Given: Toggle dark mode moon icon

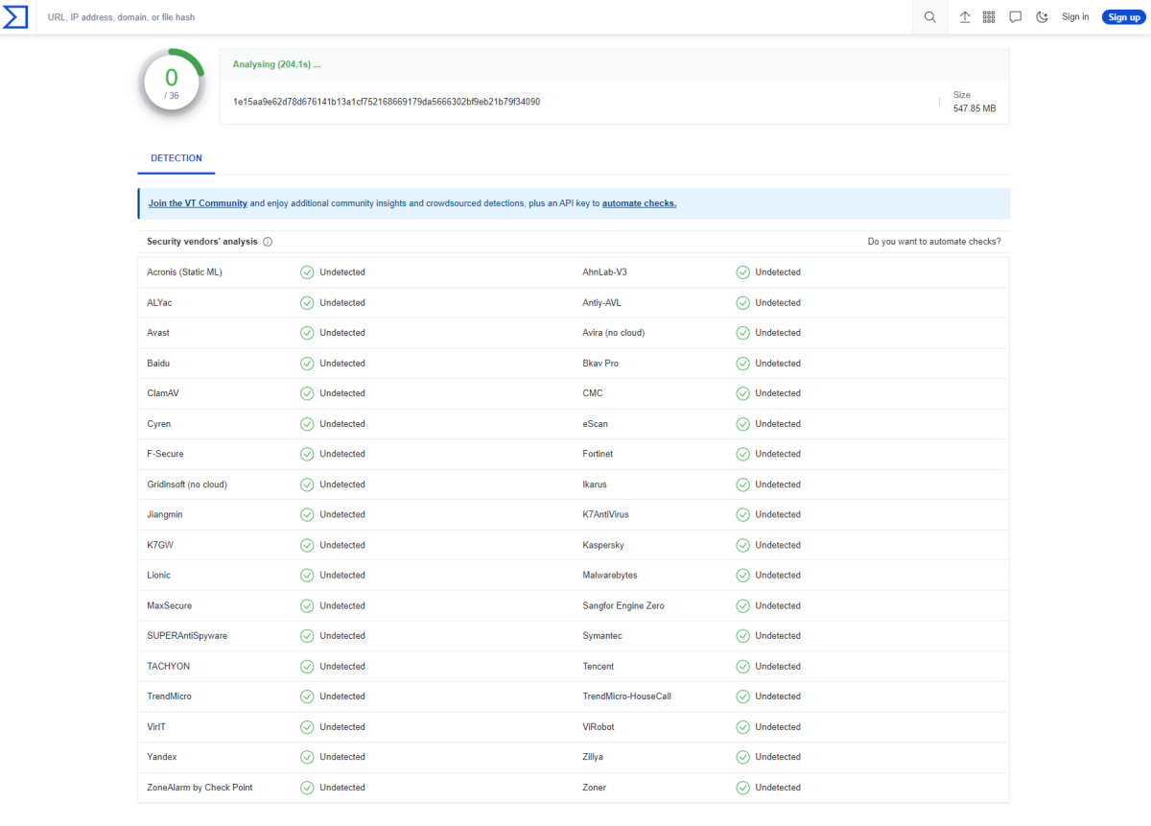Looking at the screenshot, I should coord(1042,17).
